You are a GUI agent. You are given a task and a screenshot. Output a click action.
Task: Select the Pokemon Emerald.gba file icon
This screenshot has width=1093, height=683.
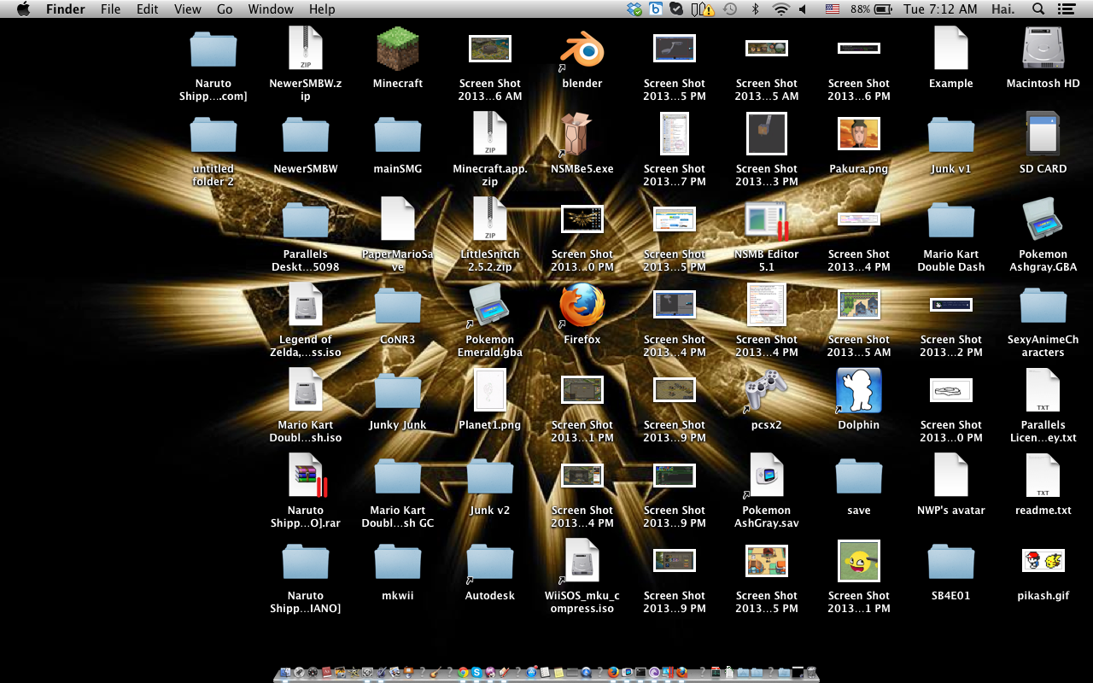pos(490,306)
